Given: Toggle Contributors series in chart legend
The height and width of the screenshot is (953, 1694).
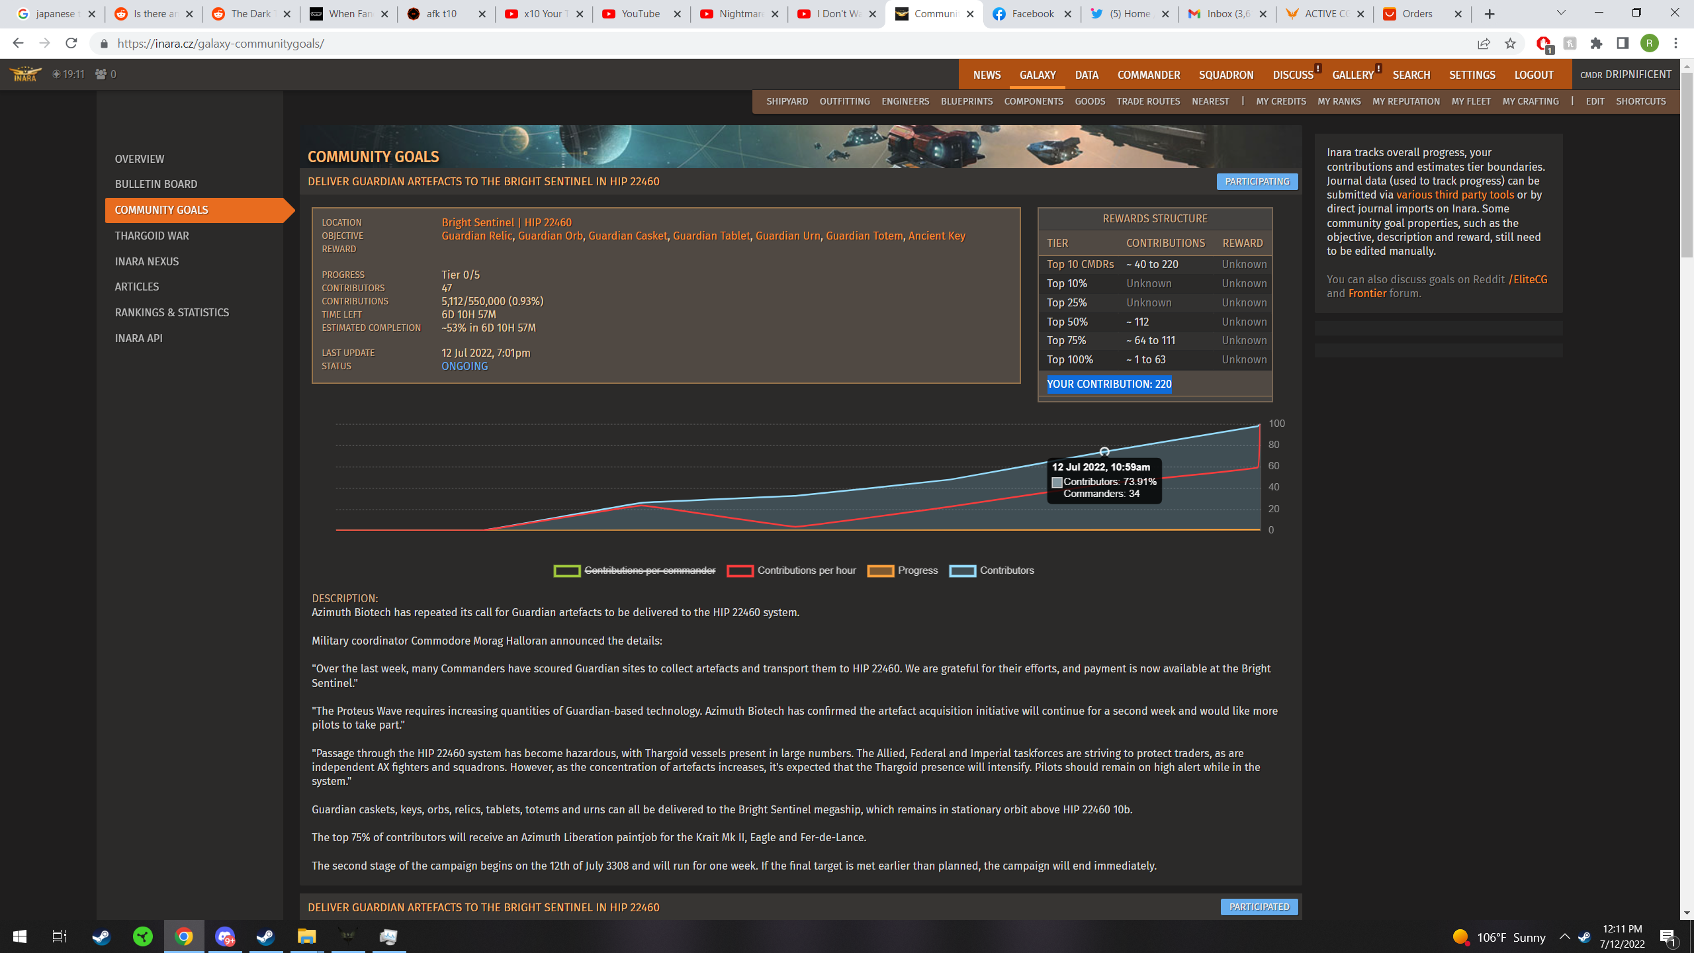Looking at the screenshot, I should 991,570.
